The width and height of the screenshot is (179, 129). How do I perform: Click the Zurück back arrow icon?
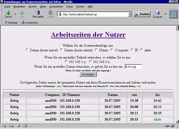click(8, 13)
